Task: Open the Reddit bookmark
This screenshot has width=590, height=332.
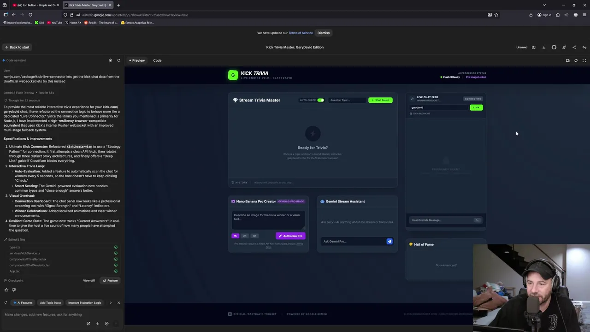Action: point(100,23)
